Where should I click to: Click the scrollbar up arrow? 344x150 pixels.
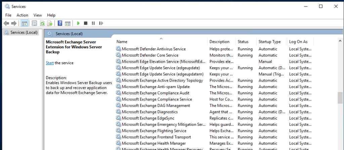tap(340, 41)
